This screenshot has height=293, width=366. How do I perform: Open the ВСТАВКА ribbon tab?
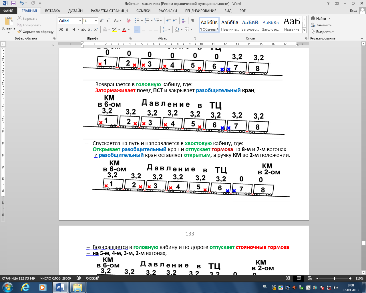click(x=53, y=11)
